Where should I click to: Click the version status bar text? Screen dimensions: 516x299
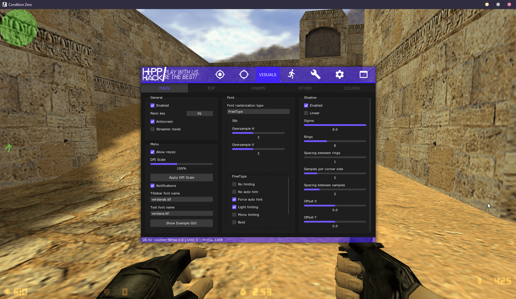click(183, 240)
